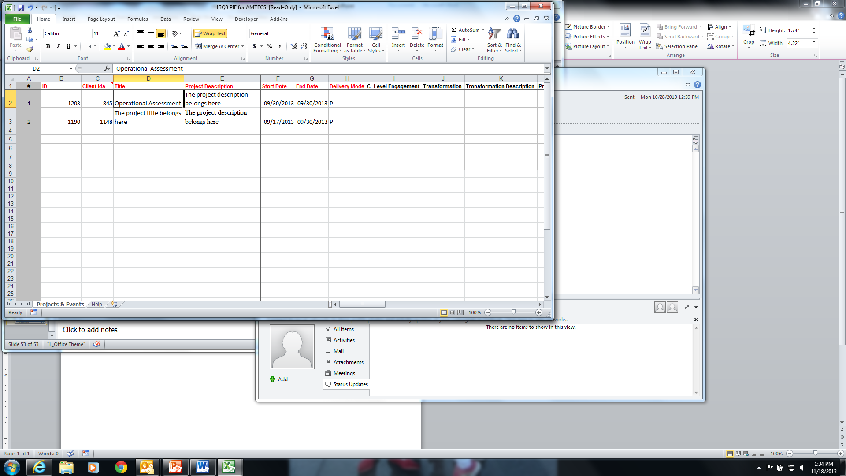The image size is (846, 476).
Task: Click the Conditional Formatting icon
Action: coord(327,34)
